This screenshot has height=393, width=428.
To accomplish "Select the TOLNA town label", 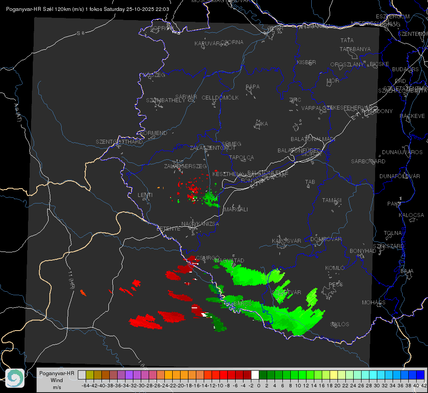I will click(393, 233).
